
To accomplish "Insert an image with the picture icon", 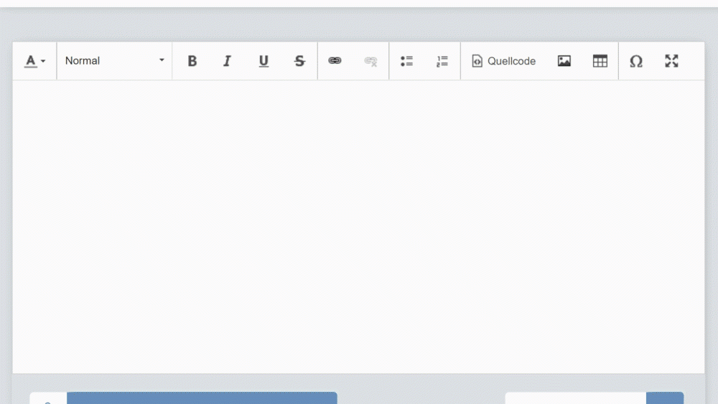I will (x=564, y=61).
